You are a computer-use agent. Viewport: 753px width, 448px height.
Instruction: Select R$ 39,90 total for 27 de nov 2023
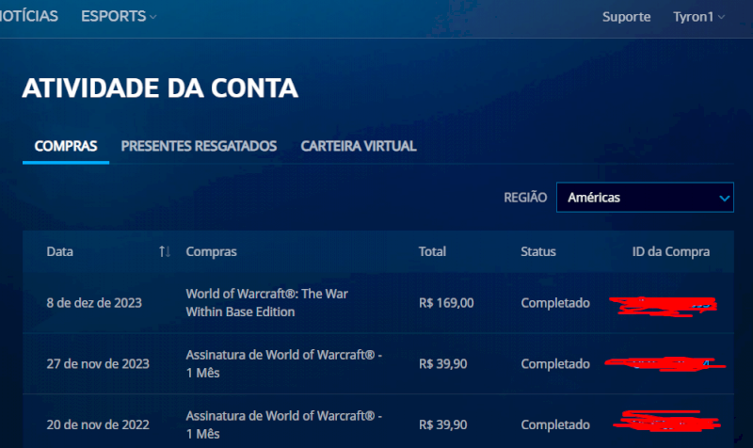pos(442,364)
